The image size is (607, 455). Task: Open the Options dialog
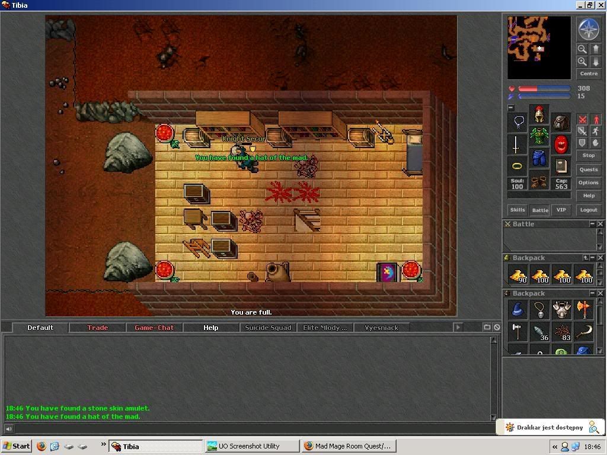point(589,182)
